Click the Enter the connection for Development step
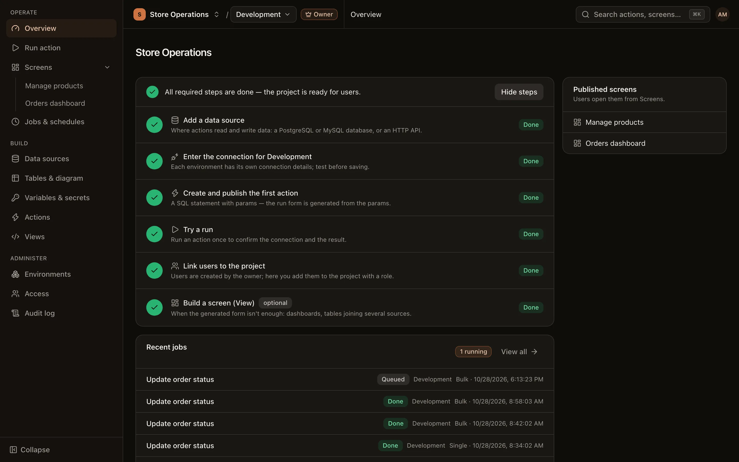This screenshot has height=462, width=739. pyautogui.click(x=345, y=161)
